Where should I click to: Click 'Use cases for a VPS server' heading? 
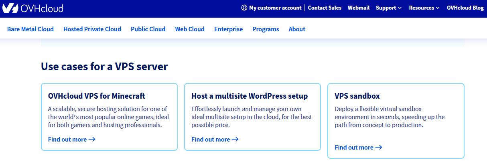pos(104,67)
